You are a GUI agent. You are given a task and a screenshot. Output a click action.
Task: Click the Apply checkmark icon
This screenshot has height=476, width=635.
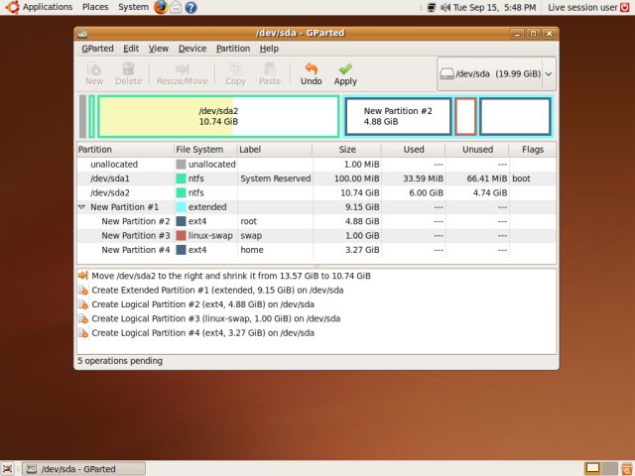(345, 69)
